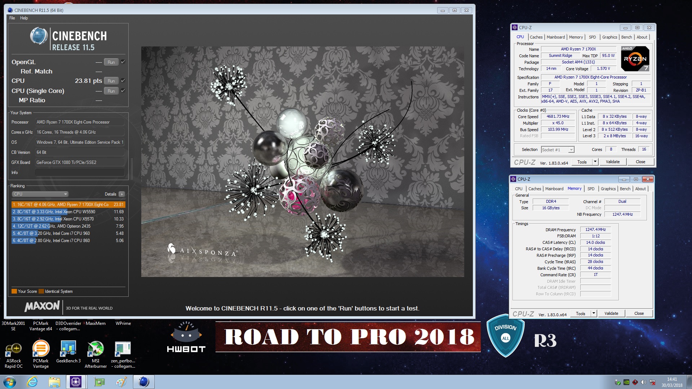
Task: Select MaxxMem desktop shortcut
Action: 96,323
